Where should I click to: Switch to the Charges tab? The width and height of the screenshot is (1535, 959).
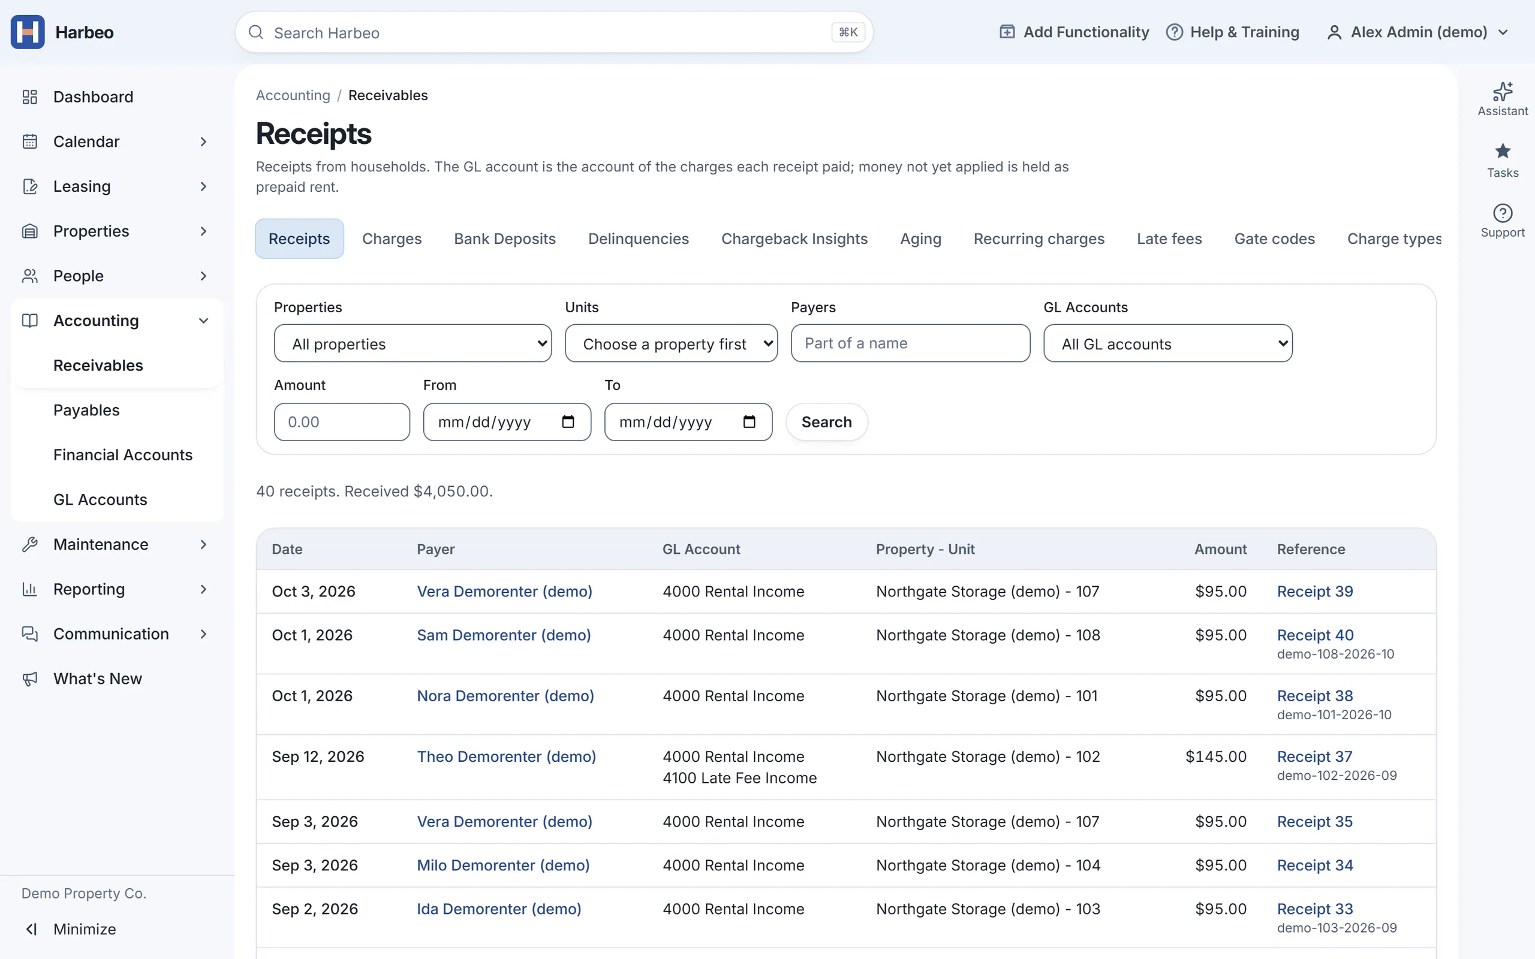[392, 239]
